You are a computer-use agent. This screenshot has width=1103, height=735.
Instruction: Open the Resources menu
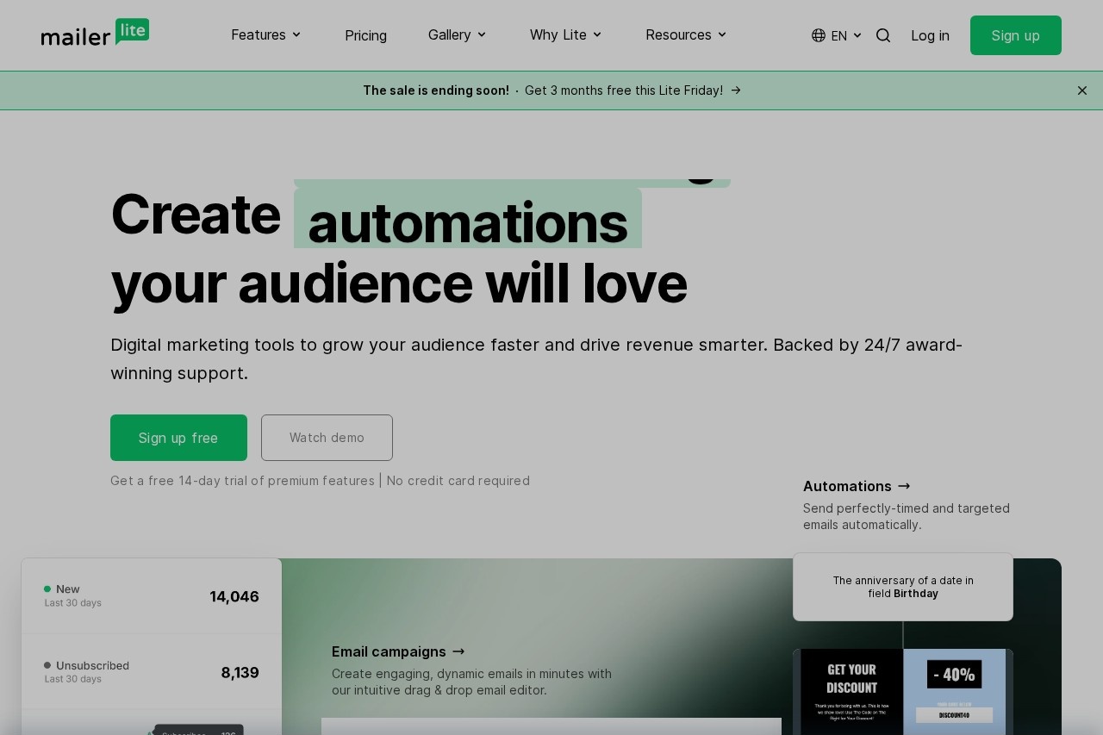(686, 34)
